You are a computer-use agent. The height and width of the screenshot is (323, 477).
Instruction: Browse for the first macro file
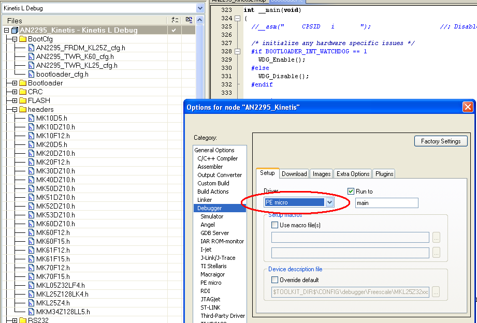[x=436, y=238]
